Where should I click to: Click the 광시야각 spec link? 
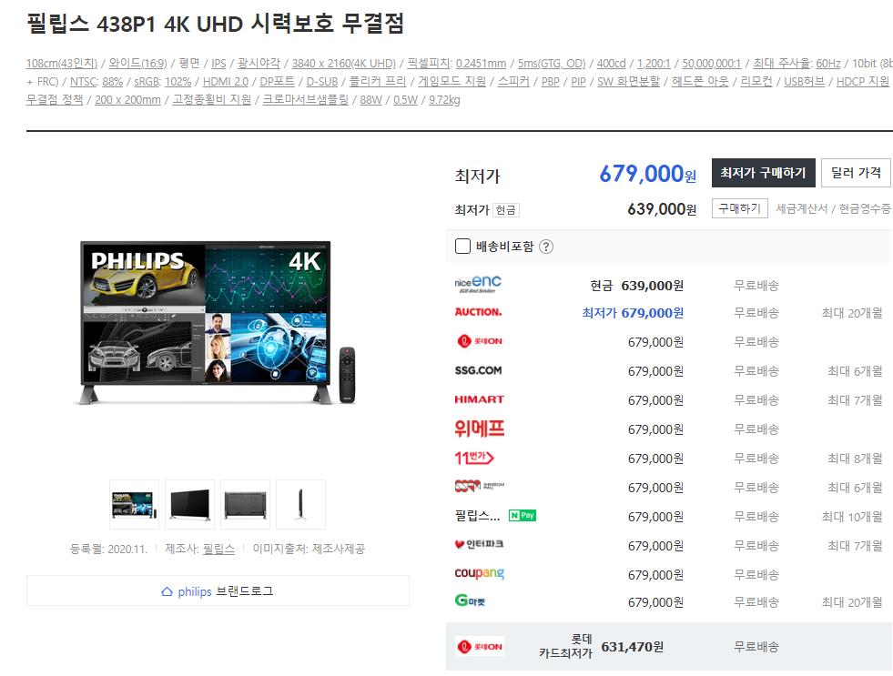tap(259, 64)
